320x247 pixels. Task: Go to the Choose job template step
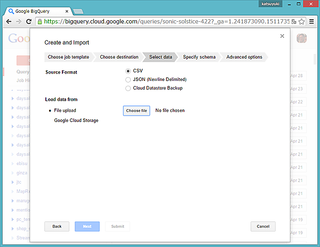pos(68,57)
